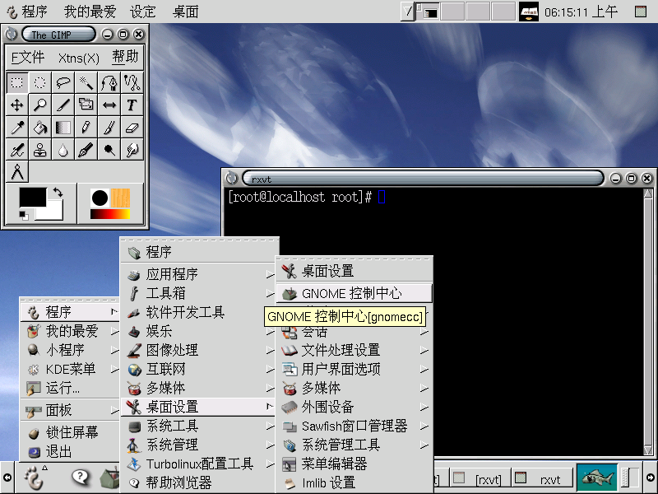Switch to the rxvt taskbar button

pos(543,478)
